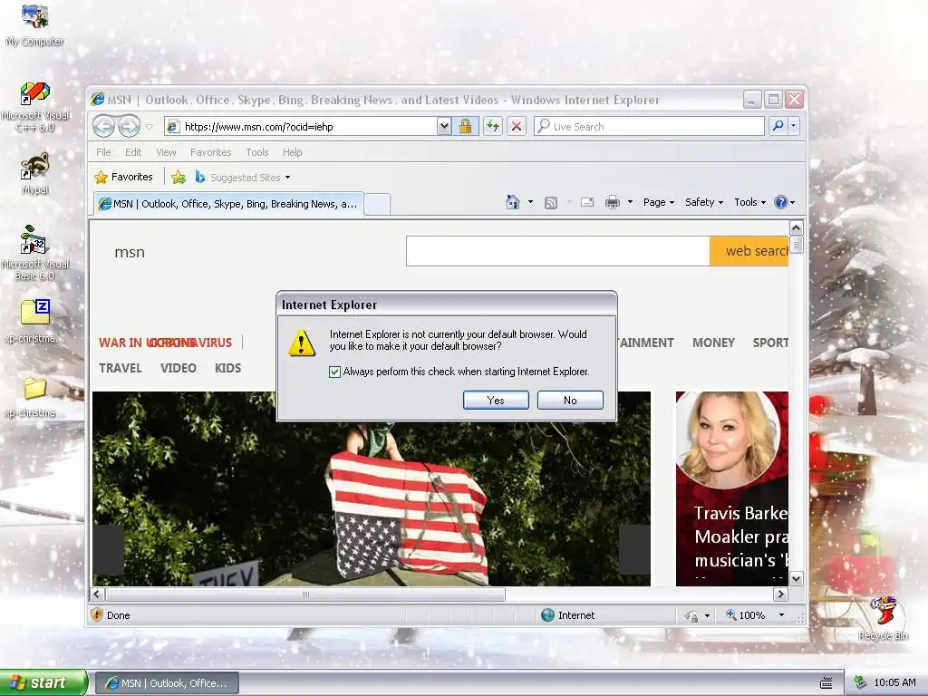928x696 pixels.
Task: Open the View menu
Action: [167, 152]
